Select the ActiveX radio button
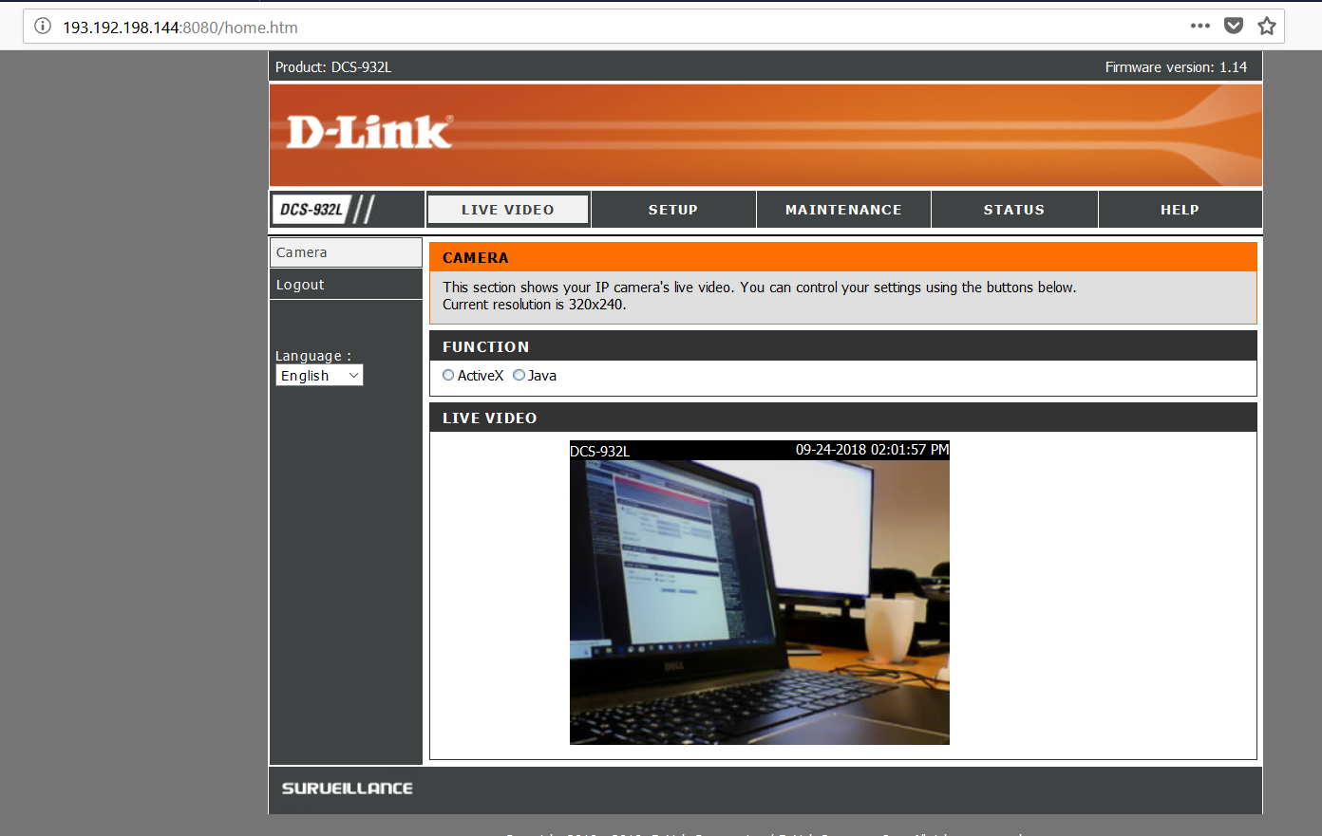Image resolution: width=1322 pixels, height=836 pixels. [x=448, y=375]
